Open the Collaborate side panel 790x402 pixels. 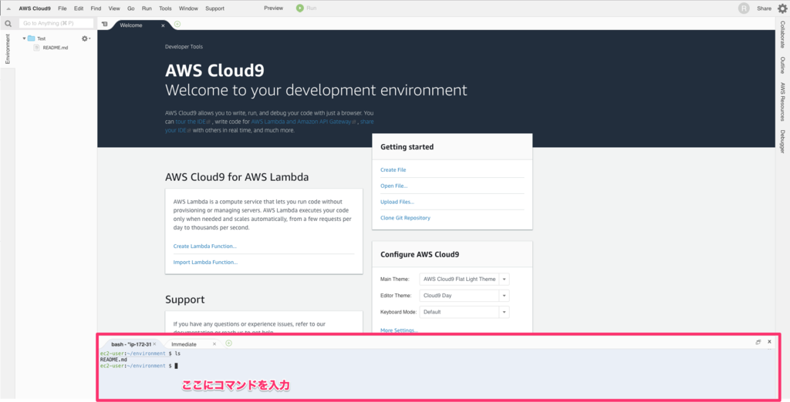coord(782,34)
